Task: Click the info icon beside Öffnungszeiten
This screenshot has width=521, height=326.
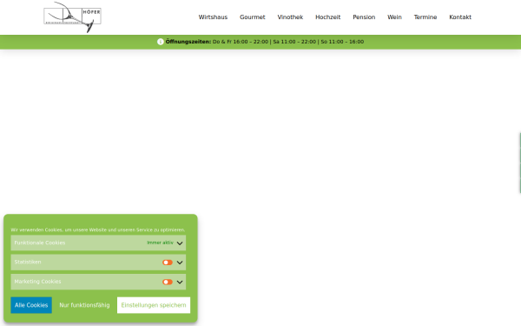Action: (161, 42)
